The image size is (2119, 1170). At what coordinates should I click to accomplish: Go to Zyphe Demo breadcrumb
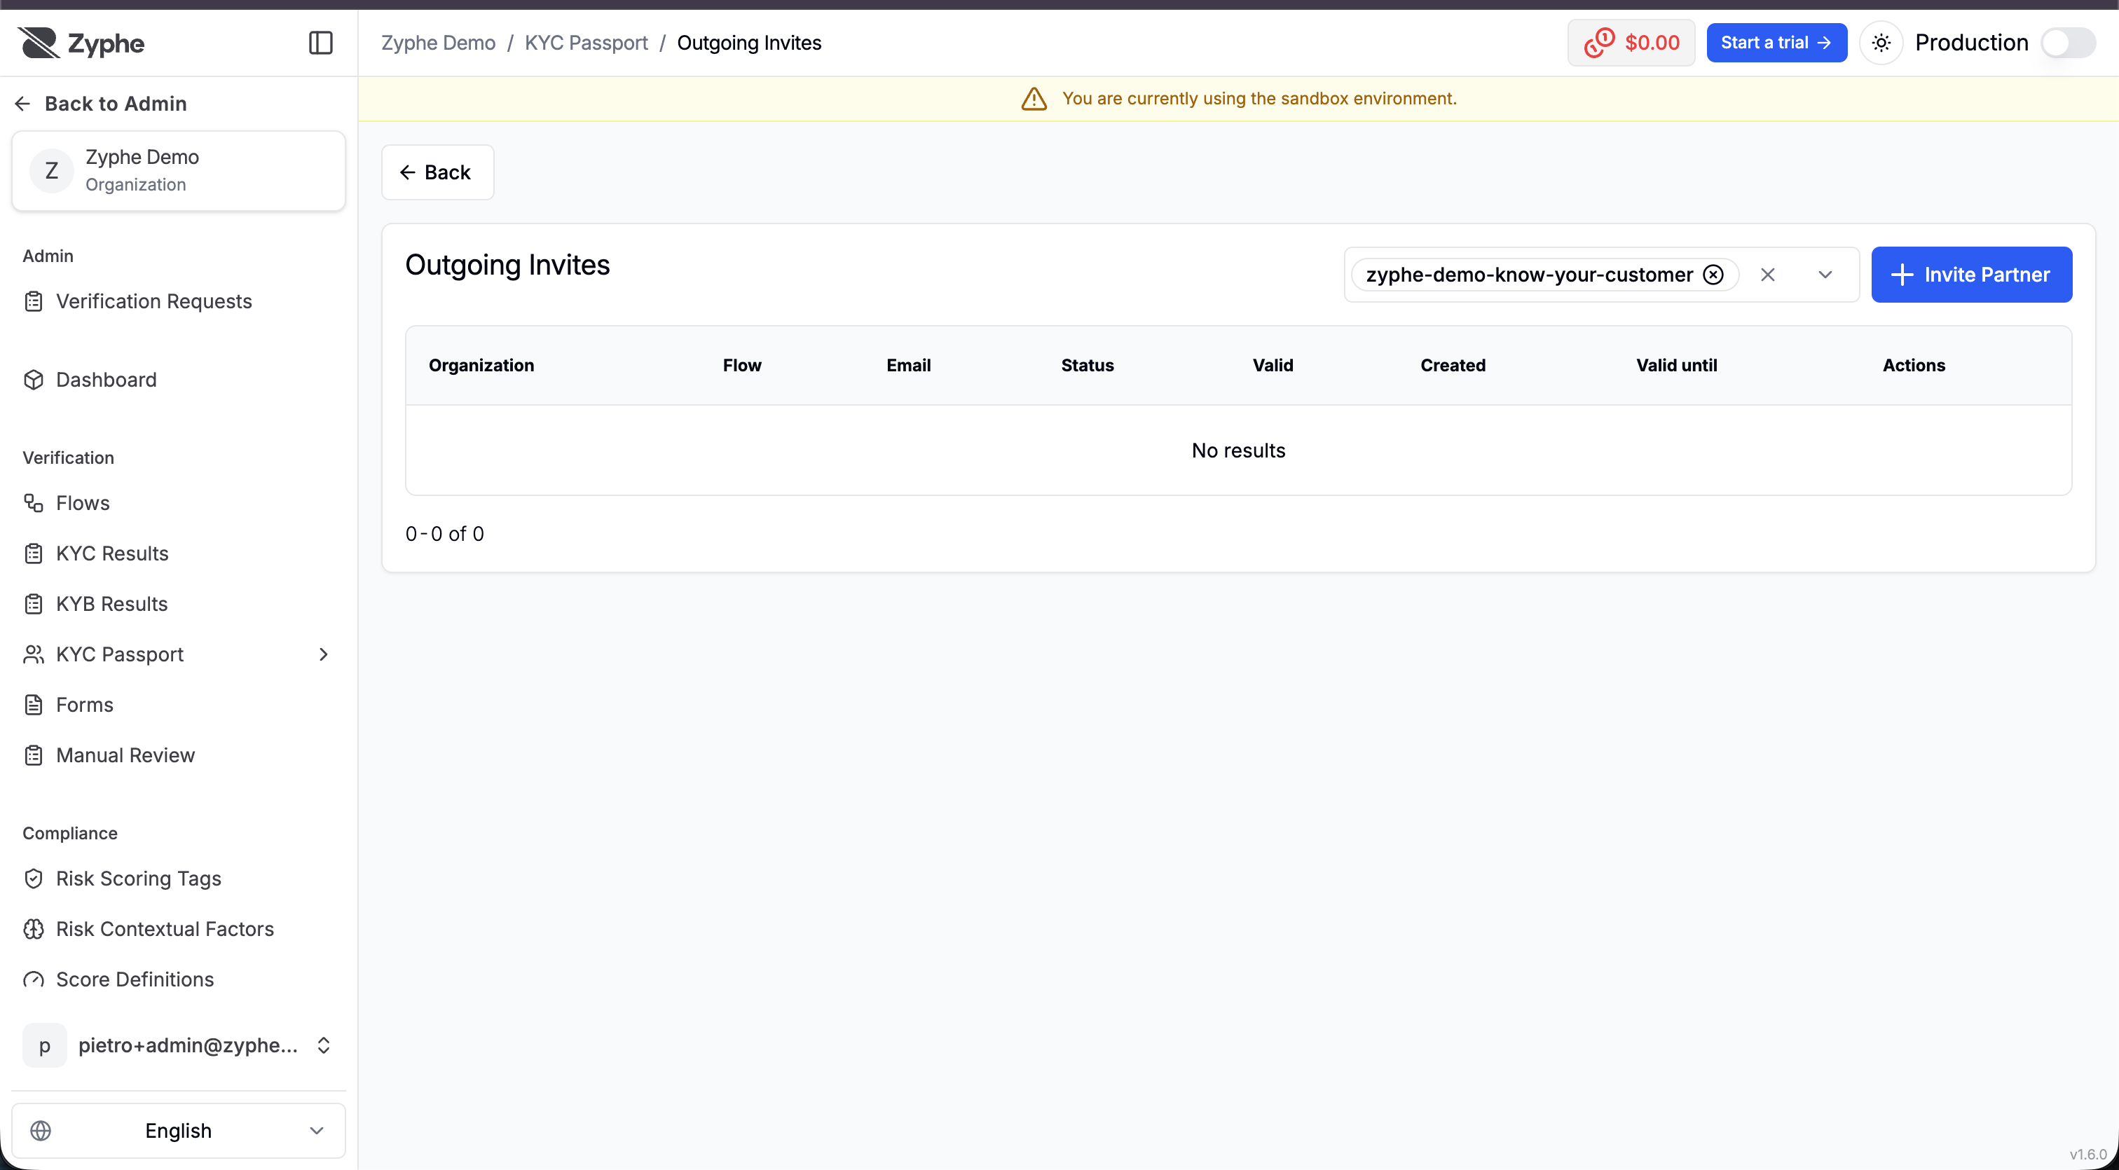[x=439, y=43]
